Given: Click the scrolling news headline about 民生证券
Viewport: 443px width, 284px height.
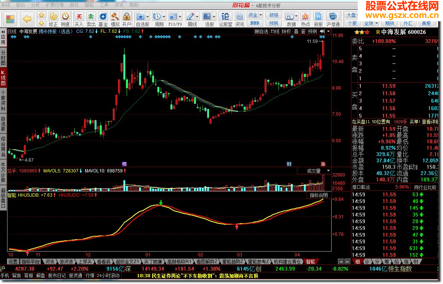Looking at the screenshot, I should pos(197,276).
